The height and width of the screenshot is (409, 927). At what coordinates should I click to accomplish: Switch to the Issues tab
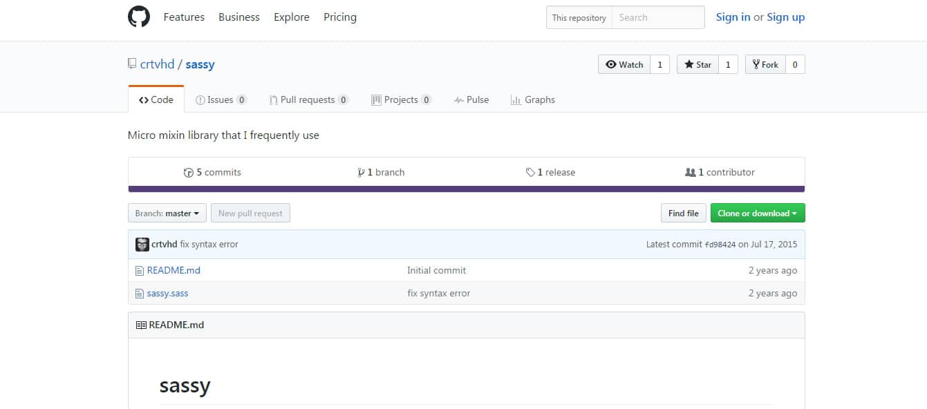pyautogui.click(x=221, y=99)
